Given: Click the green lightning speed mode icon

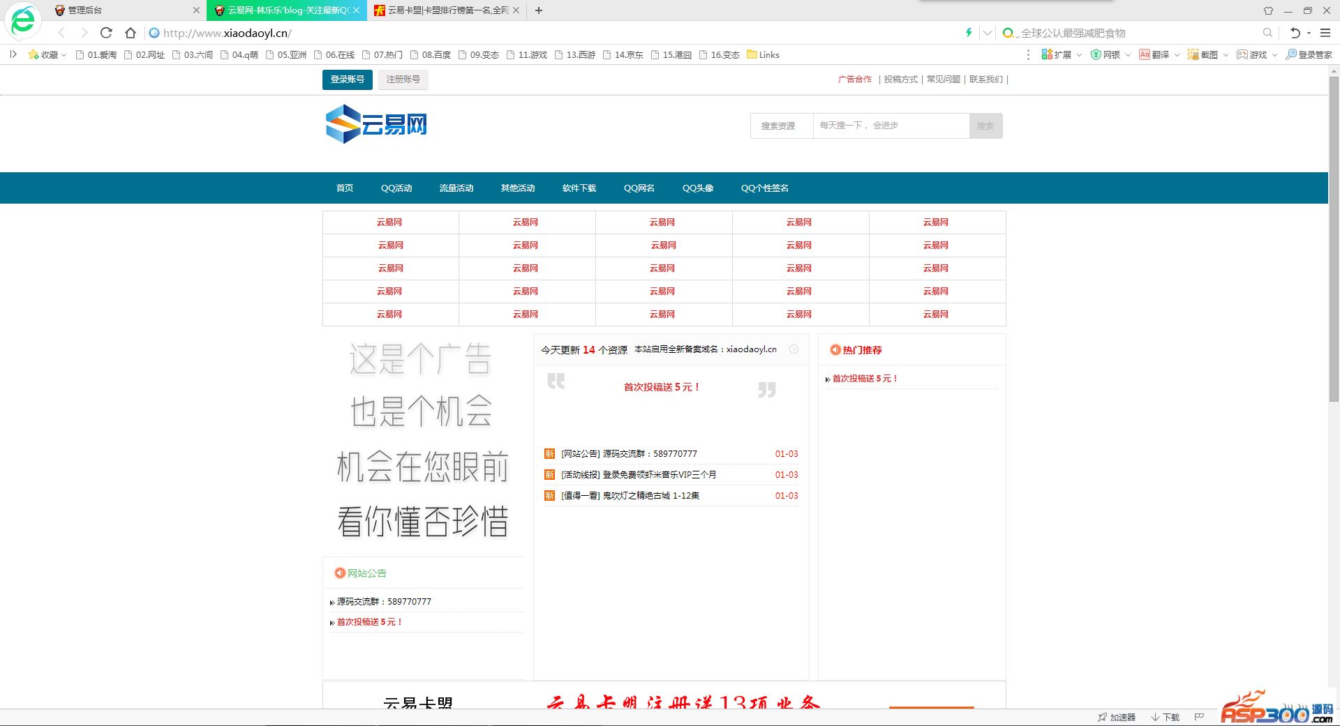Looking at the screenshot, I should click(x=969, y=33).
